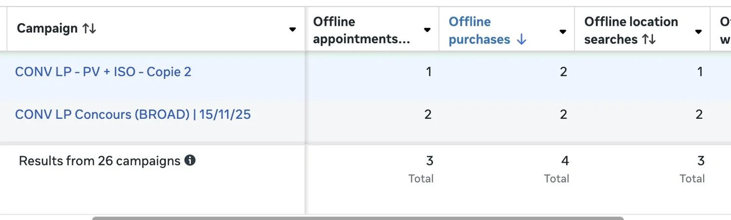This screenshot has width=731, height=220.
Task: Select Offline purchases value in Copie 2 row
Action: 563,72
